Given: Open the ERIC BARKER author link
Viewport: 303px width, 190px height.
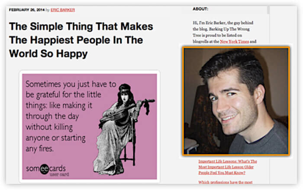Looking at the screenshot, I should 63,10.
